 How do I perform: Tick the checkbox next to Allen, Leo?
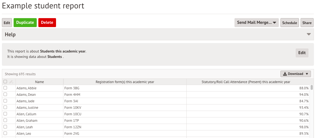(5, 133)
